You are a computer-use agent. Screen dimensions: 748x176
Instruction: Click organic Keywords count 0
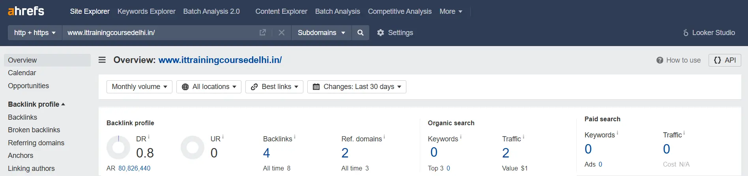[434, 152]
